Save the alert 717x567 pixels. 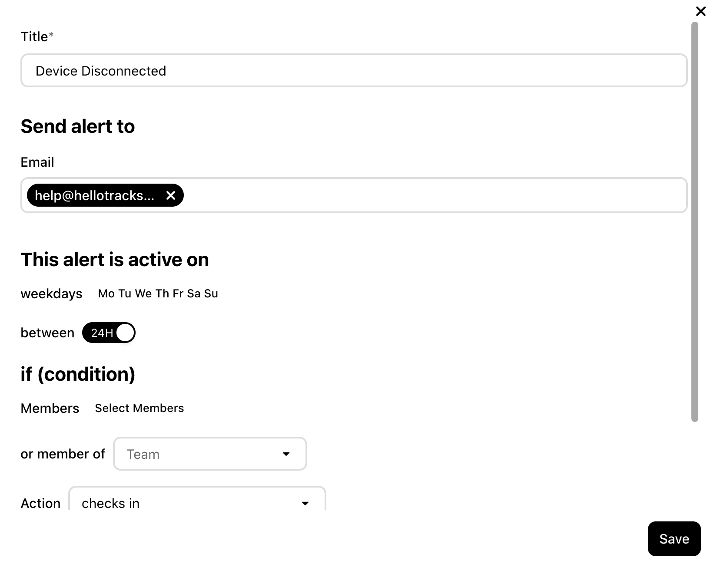point(674,539)
